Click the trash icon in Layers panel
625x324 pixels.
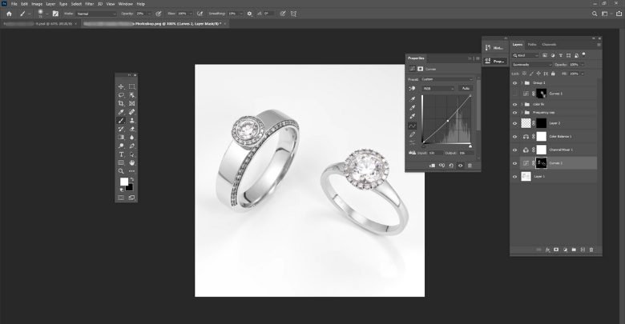click(591, 250)
